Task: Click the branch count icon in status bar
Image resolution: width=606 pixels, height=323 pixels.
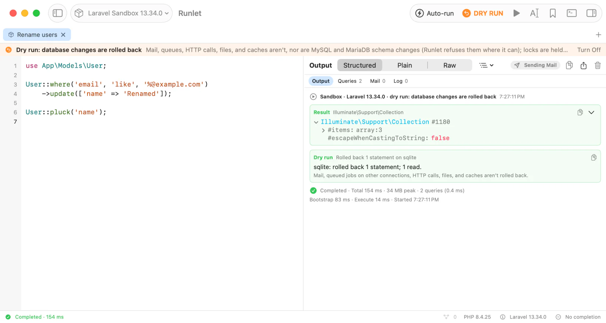Action: (x=446, y=317)
